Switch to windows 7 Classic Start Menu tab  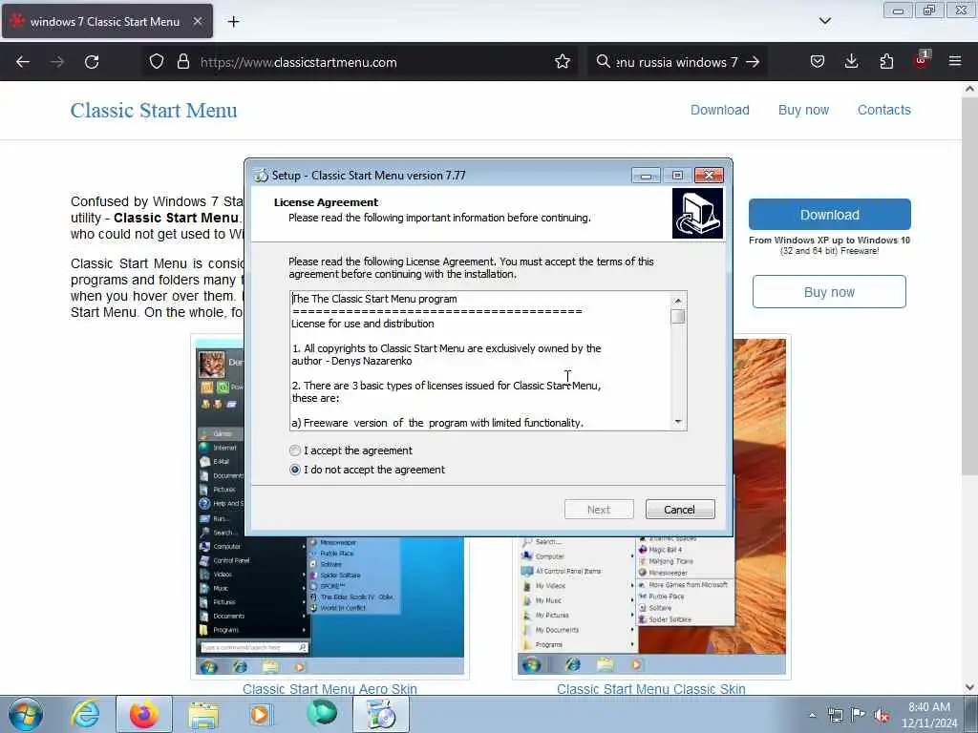tap(107, 21)
